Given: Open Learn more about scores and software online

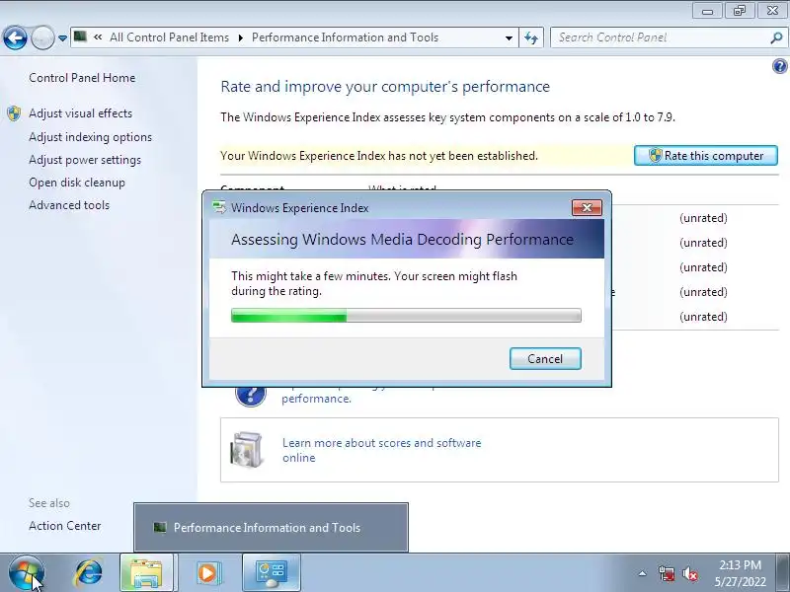Looking at the screenshot, I should click(x=381, y=450).
